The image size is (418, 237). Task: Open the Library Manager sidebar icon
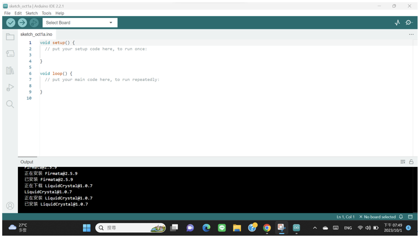tap(10, 71)
